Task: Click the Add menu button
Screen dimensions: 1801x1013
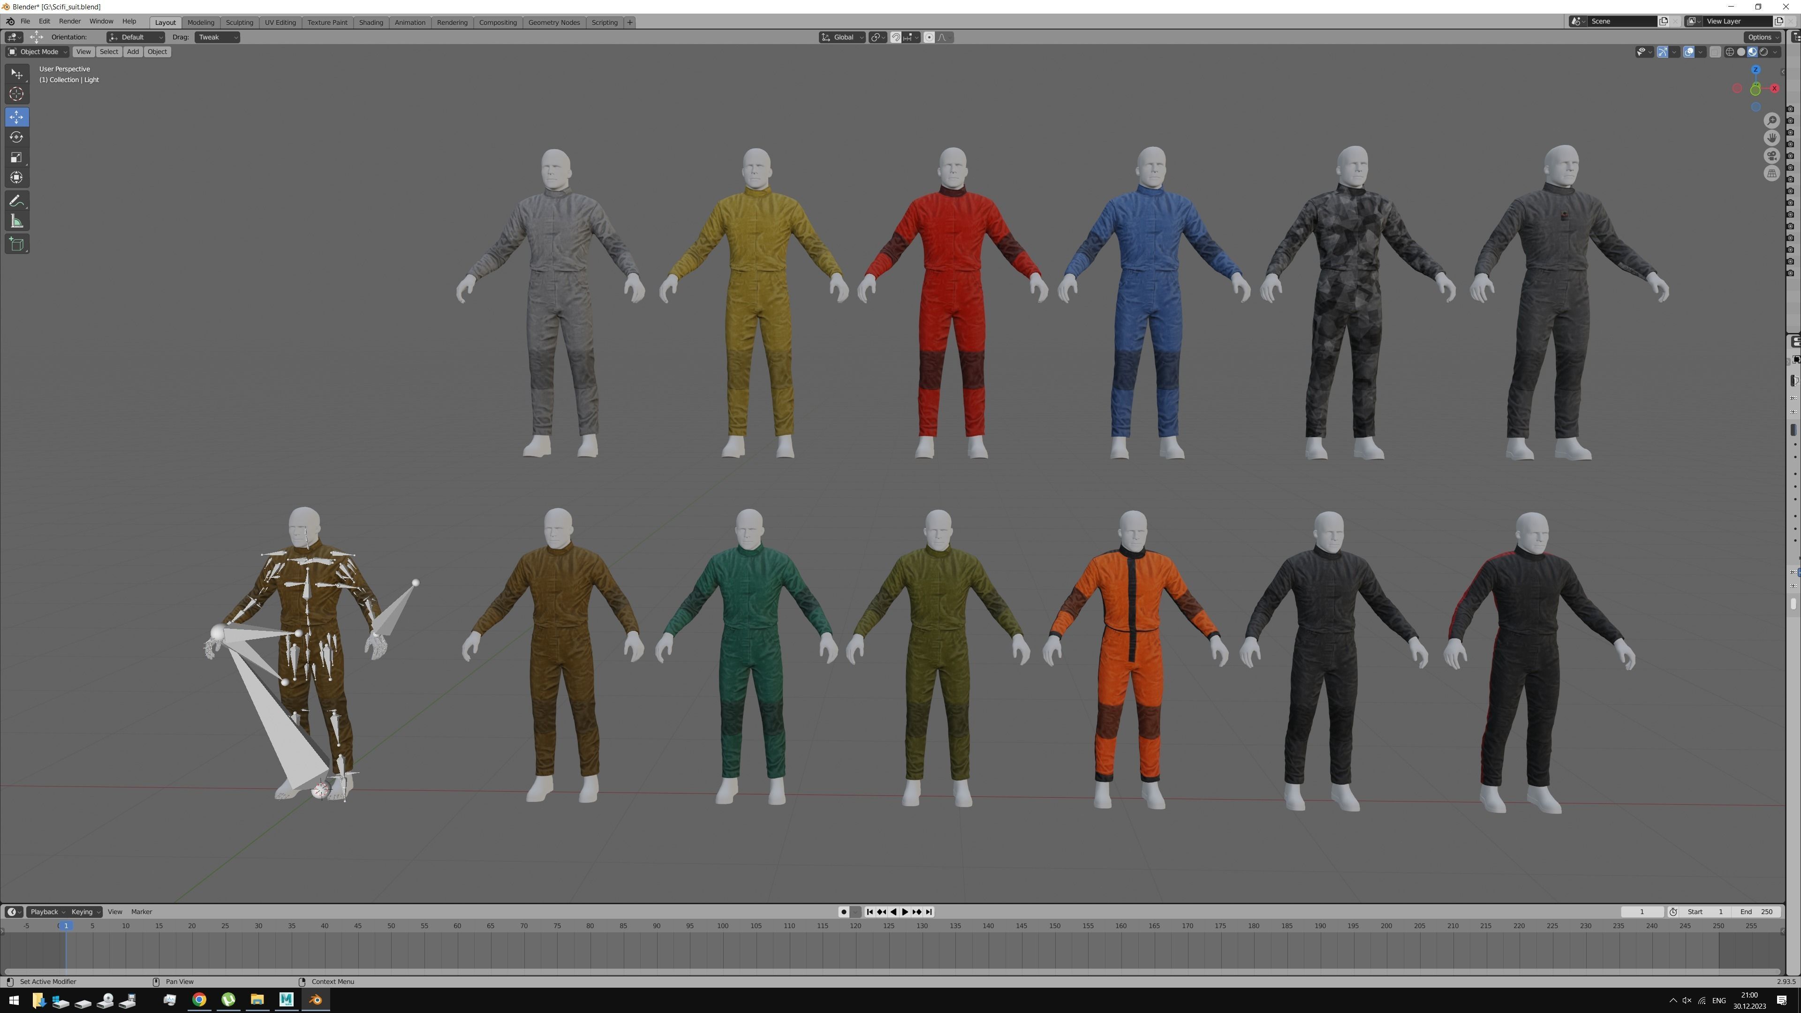Action: point(132,52)
